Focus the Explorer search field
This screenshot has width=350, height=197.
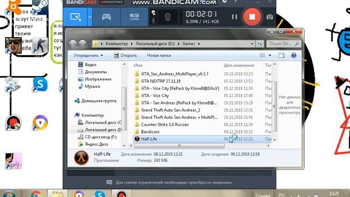coord(283,44)
